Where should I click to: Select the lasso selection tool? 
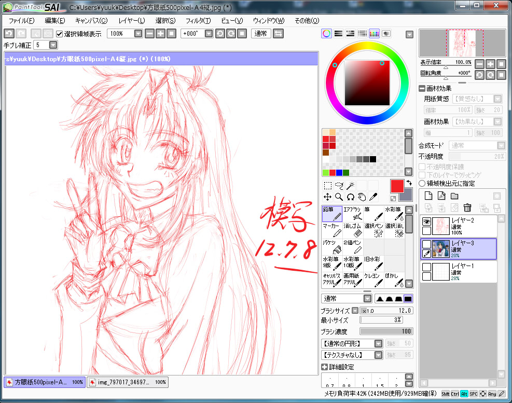pyautogui.click(x=339, y=186)
